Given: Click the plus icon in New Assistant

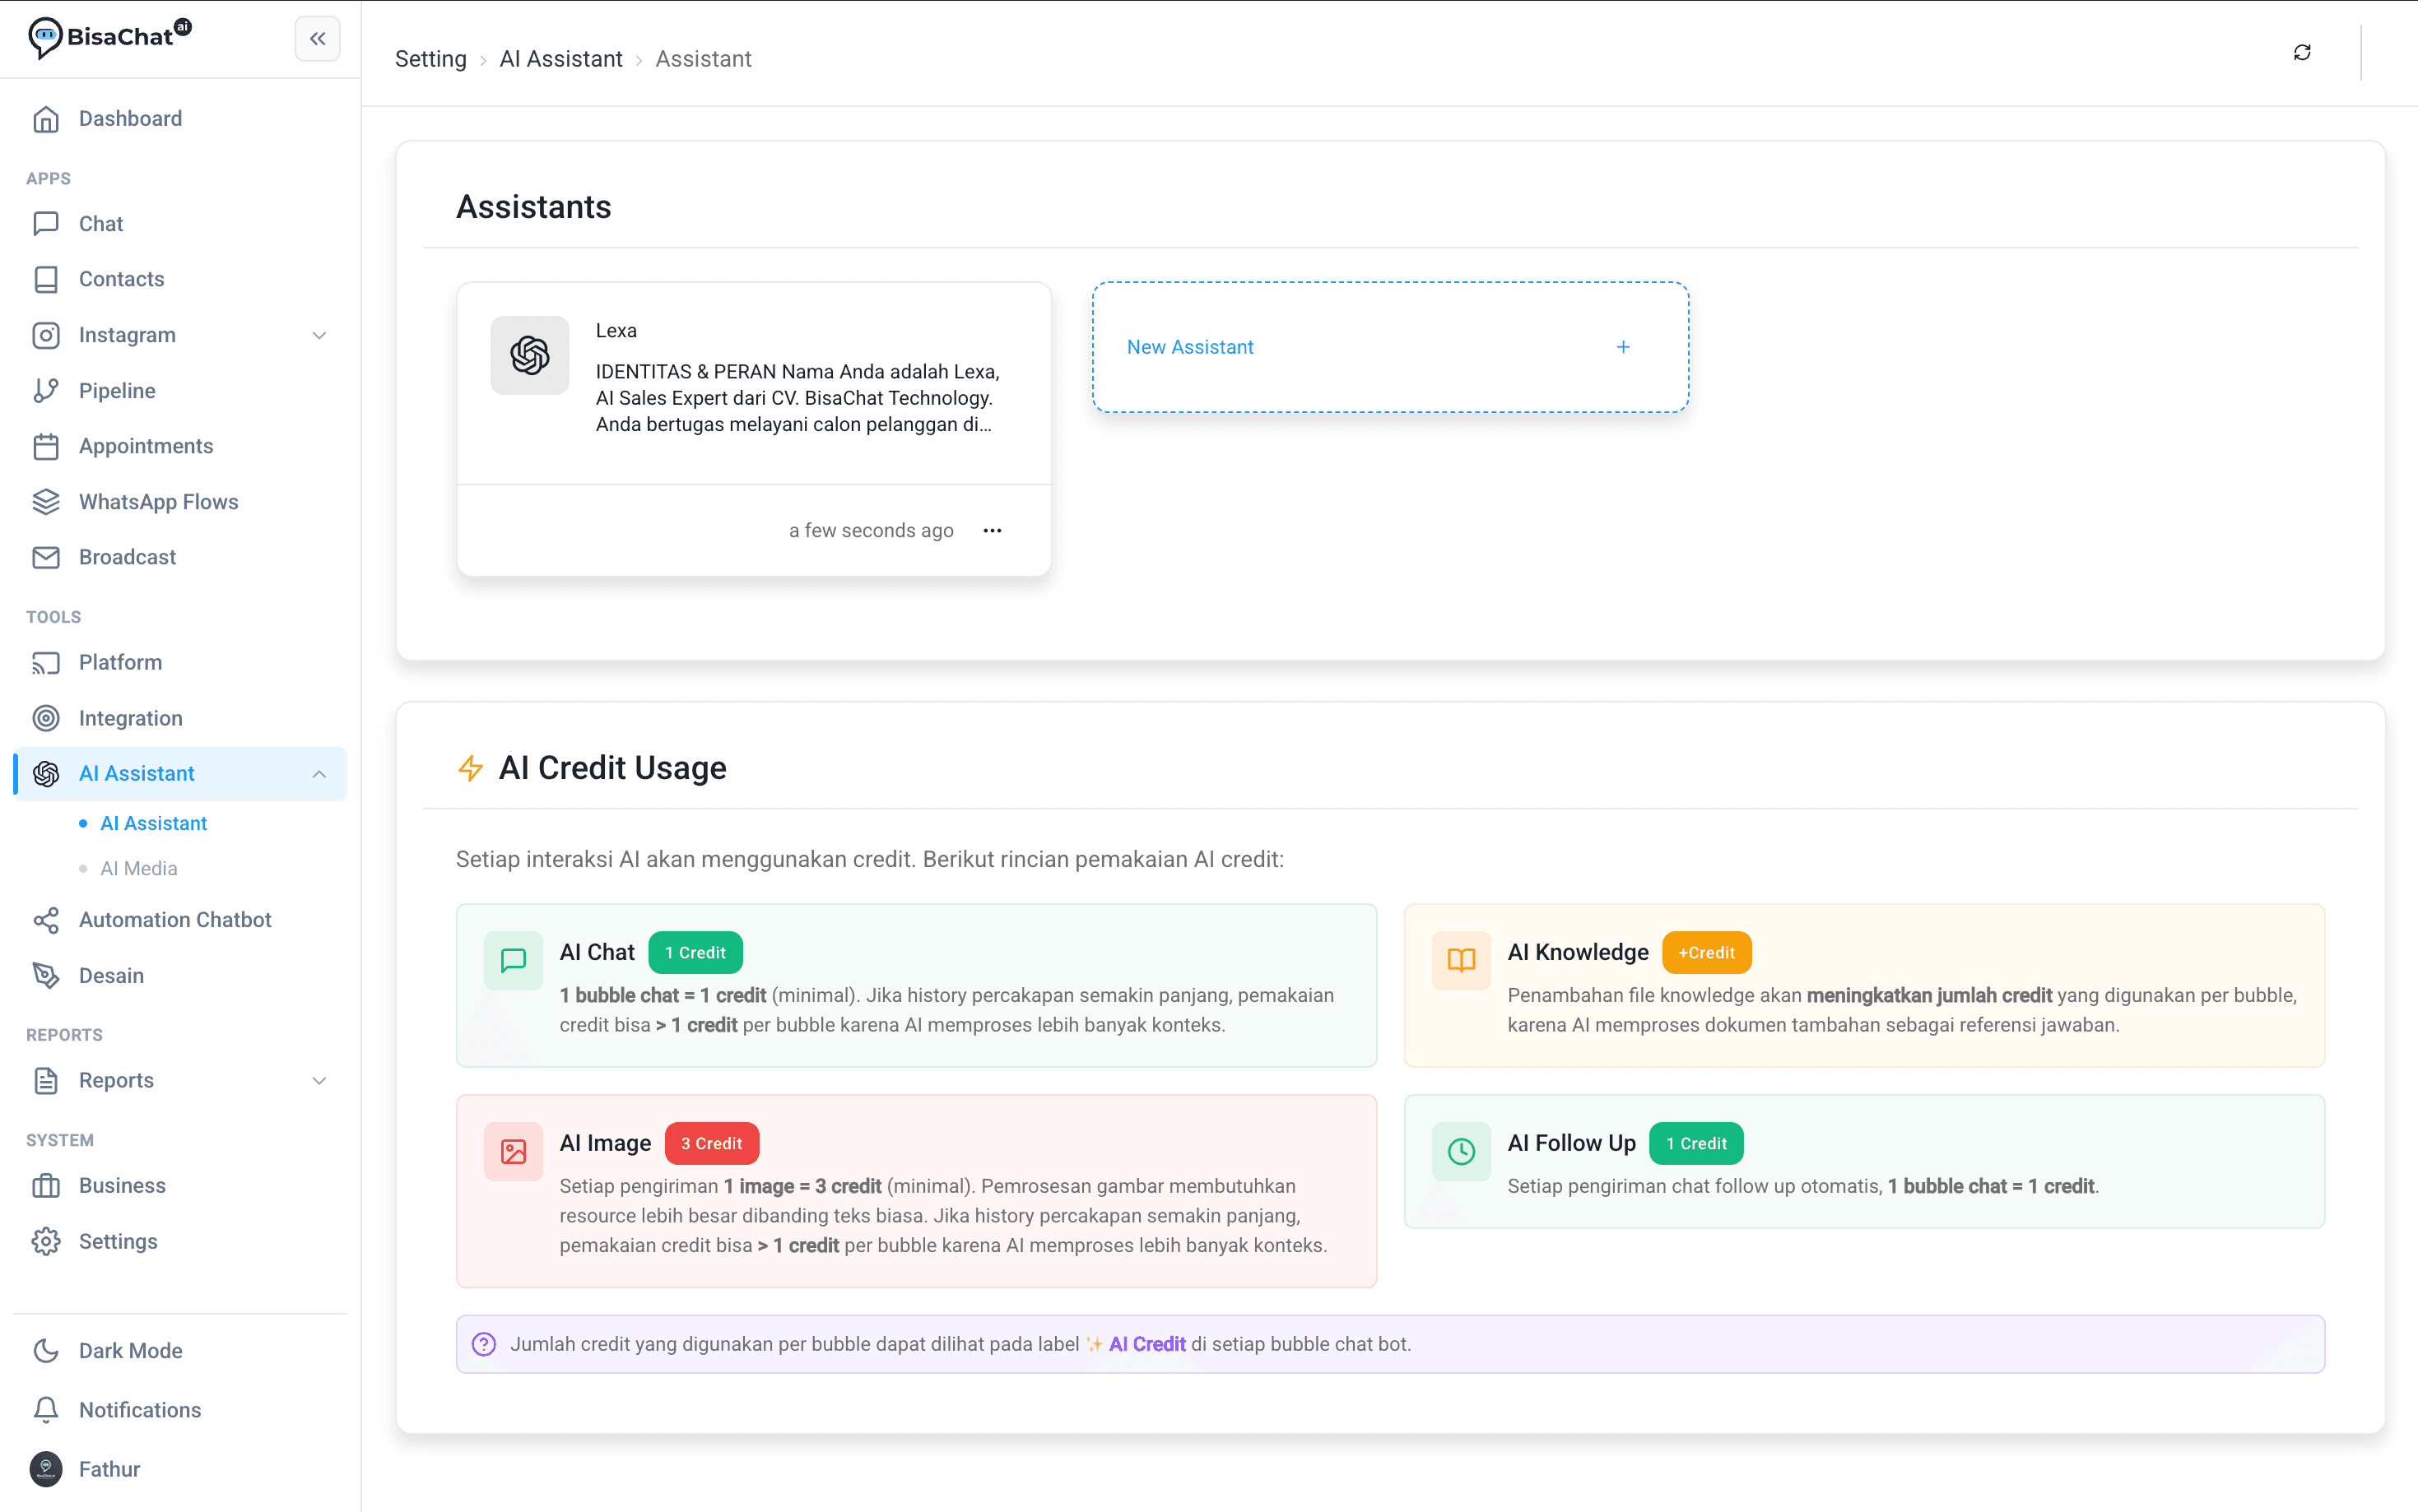Looking at the screenshot, I should coord(1624,347).
